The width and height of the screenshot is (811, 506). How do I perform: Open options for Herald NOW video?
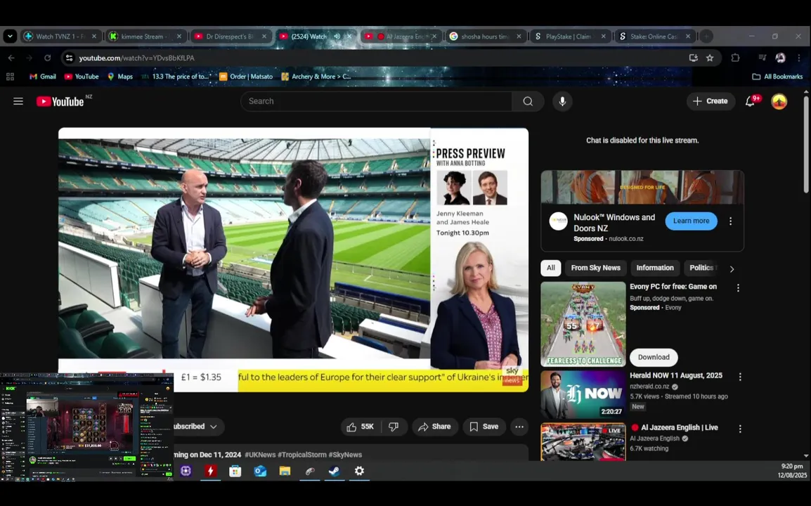[740, 377]
